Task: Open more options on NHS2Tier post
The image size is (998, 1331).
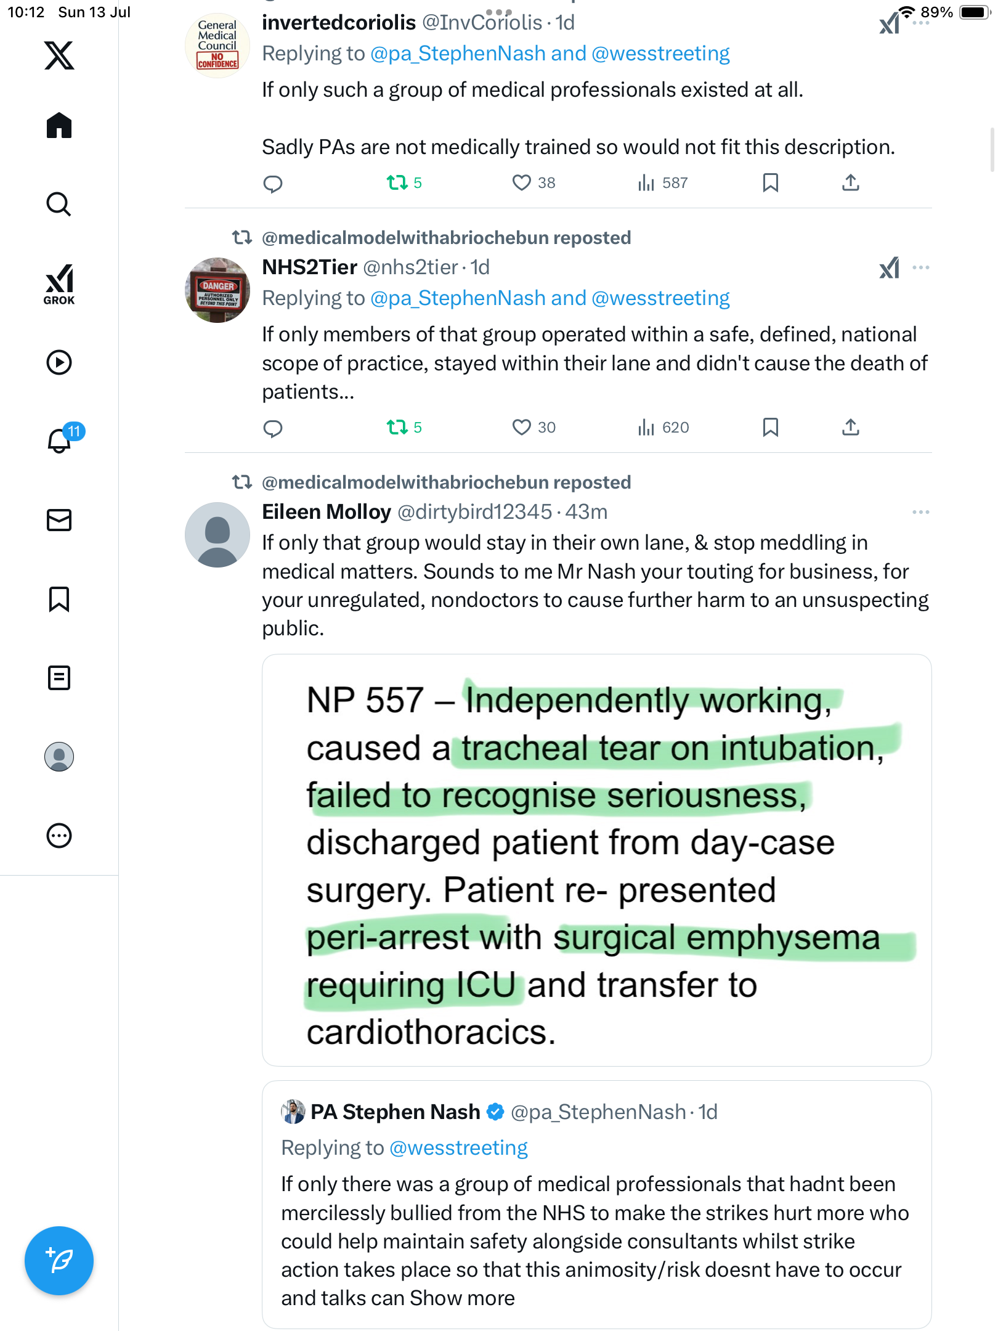Action: click(920, 267)
